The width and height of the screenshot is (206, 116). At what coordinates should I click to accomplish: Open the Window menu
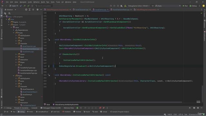68,2
